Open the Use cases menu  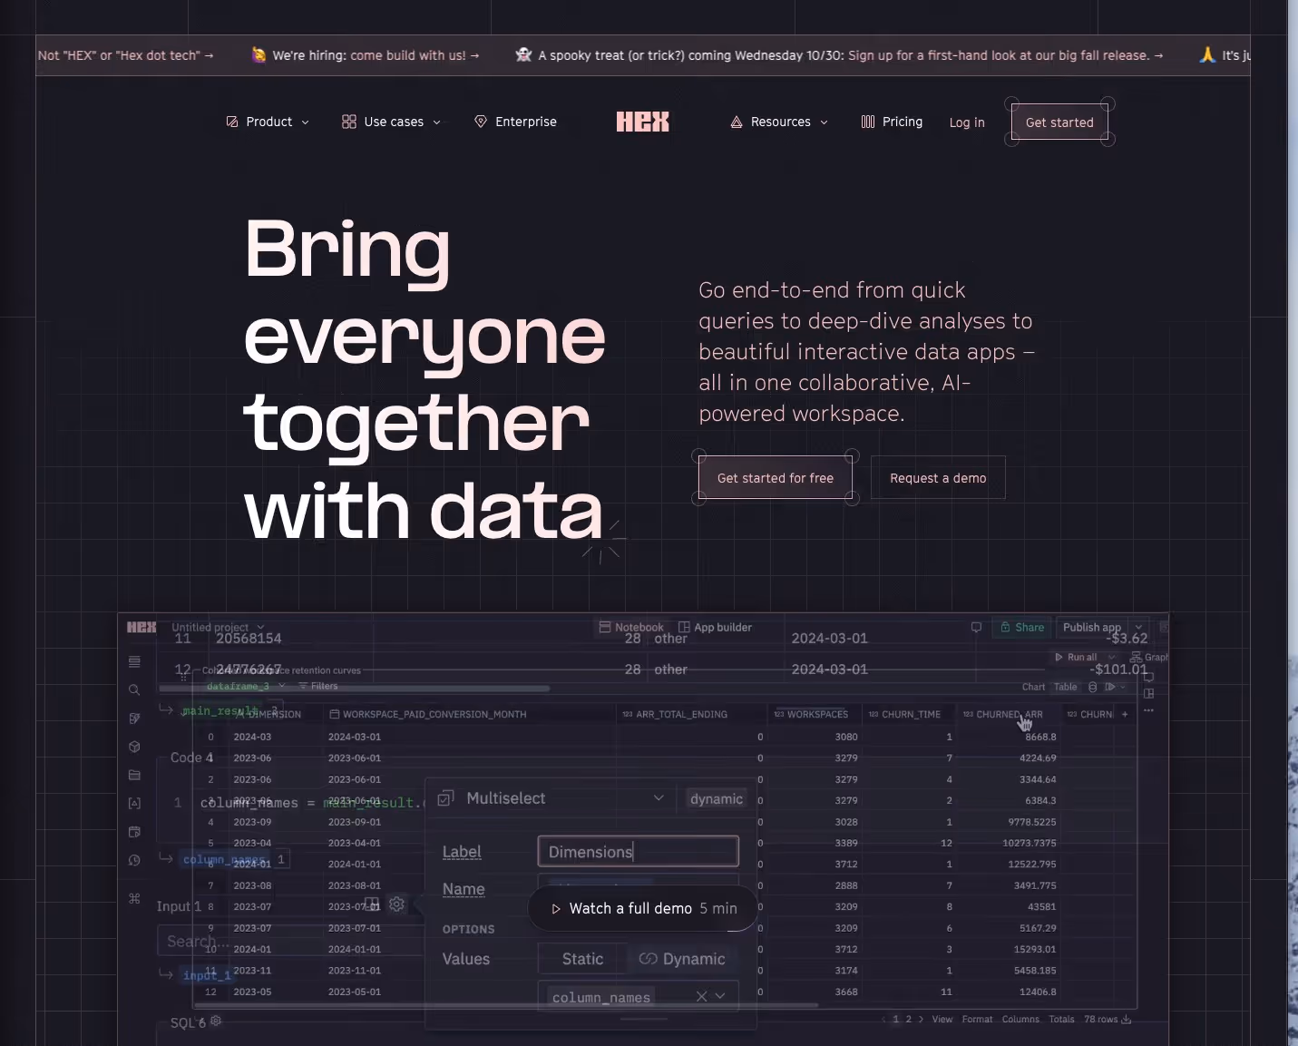point(392,122)
